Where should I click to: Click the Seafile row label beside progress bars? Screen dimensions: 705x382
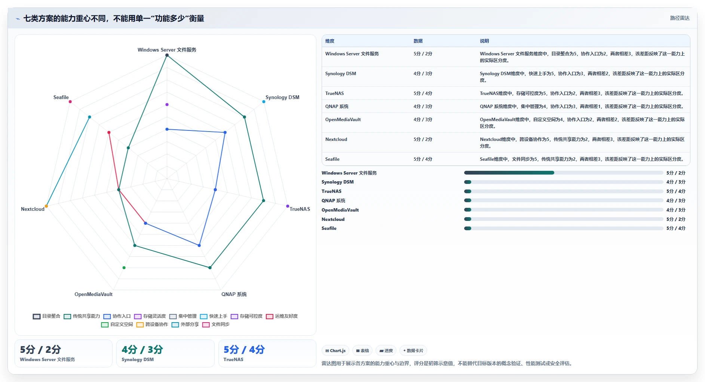[329, 228]
